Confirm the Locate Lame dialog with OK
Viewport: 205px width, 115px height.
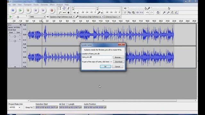105,67
